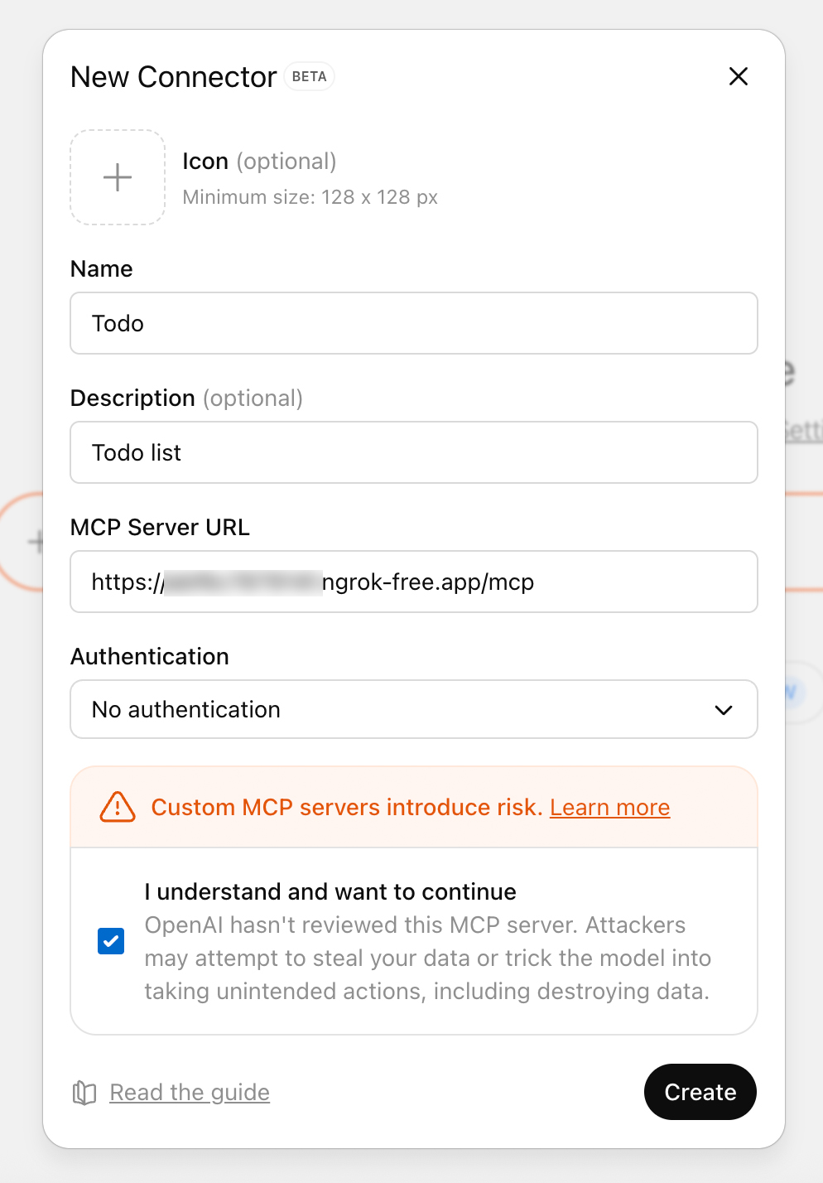Click inside the MCP Server URL field
Screen dimensions: 823x1183
tap(413, 582)
